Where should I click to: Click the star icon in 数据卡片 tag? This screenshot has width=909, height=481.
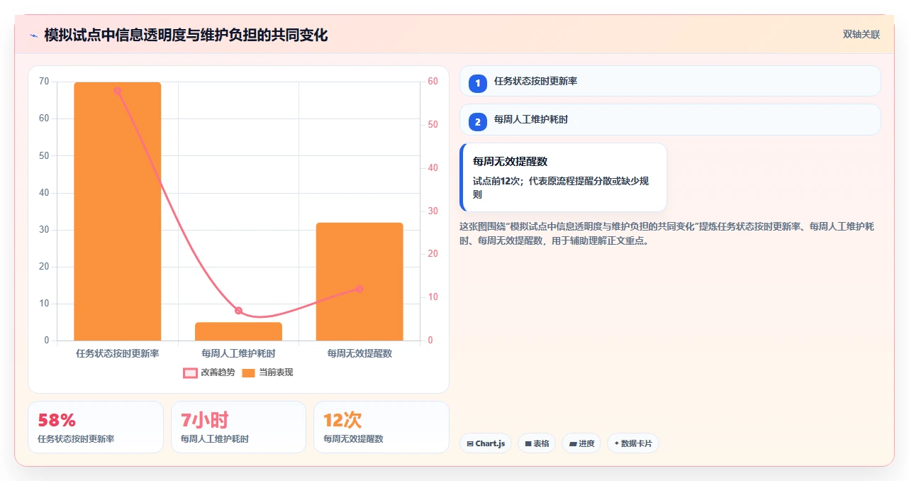point(617,443)
